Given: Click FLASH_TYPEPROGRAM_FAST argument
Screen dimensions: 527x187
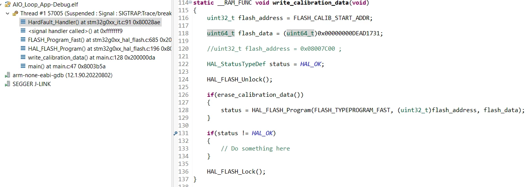Looking at the screenshot, I should 354,110.
